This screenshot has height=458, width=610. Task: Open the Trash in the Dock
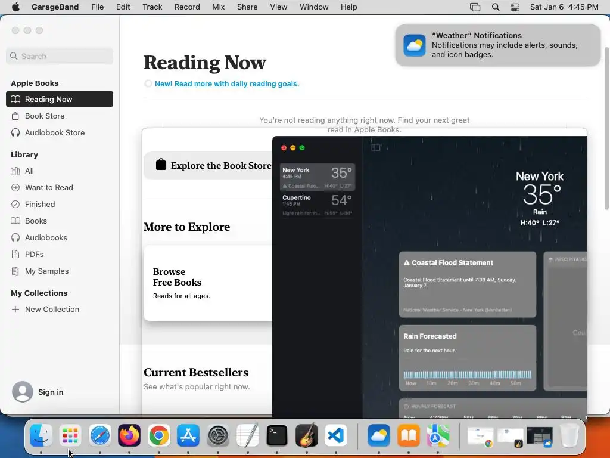coord(569,435)
